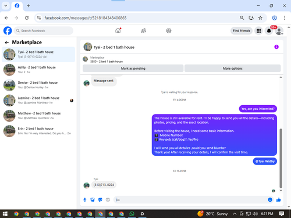This screenshot has height=218, width=291.
Task: Click the chat vertical scrollbar thumb
Action: 281,158
